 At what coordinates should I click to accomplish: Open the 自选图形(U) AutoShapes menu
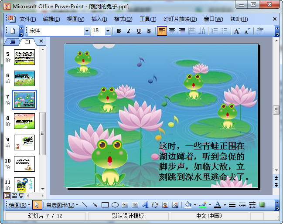pyautogui.click(x=62, y=205)
